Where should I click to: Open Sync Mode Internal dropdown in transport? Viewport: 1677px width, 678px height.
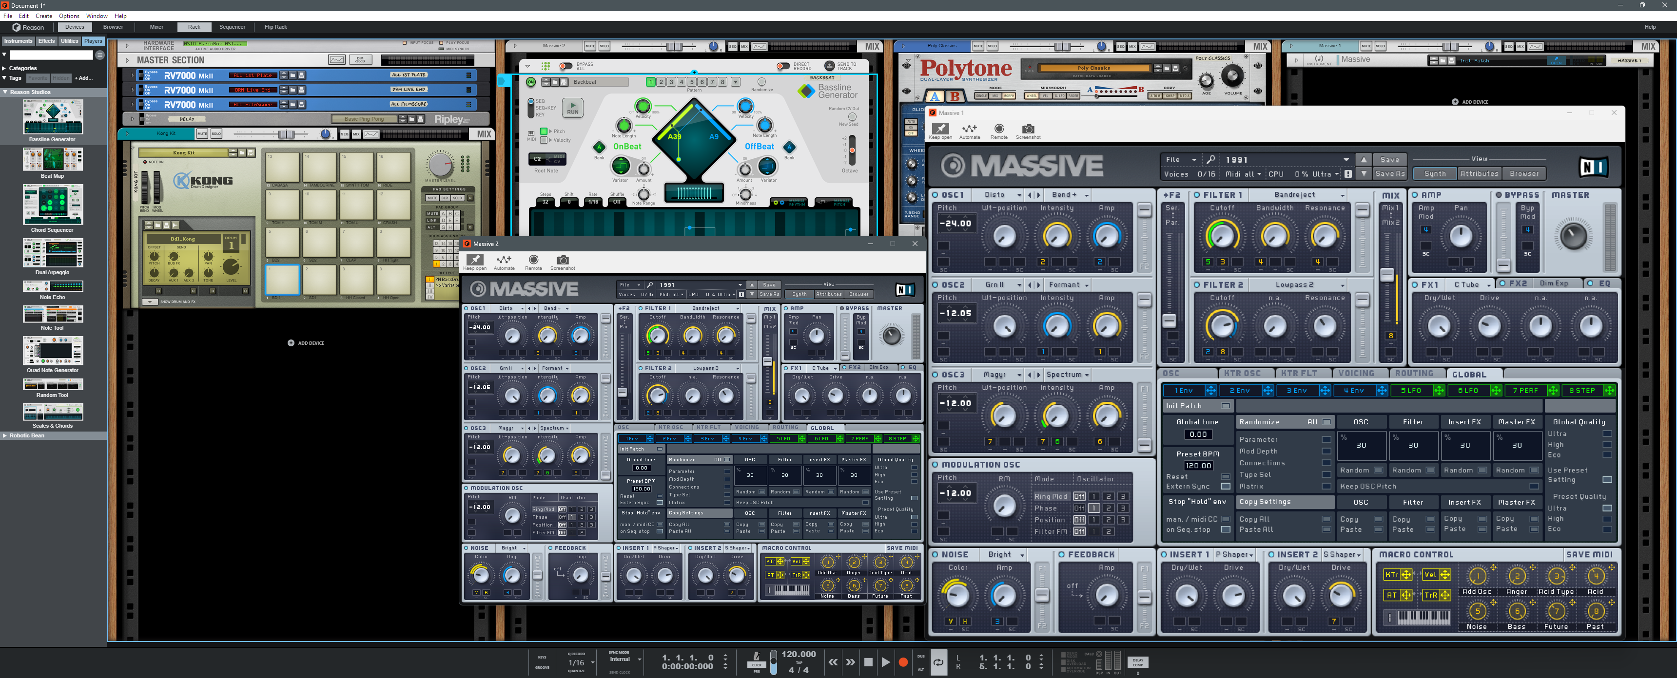point(624,659)
